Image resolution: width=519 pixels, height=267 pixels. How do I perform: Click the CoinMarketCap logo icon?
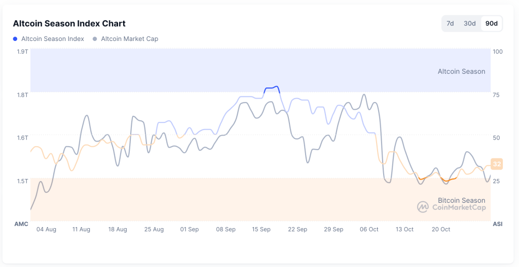[x=423, y=207]
